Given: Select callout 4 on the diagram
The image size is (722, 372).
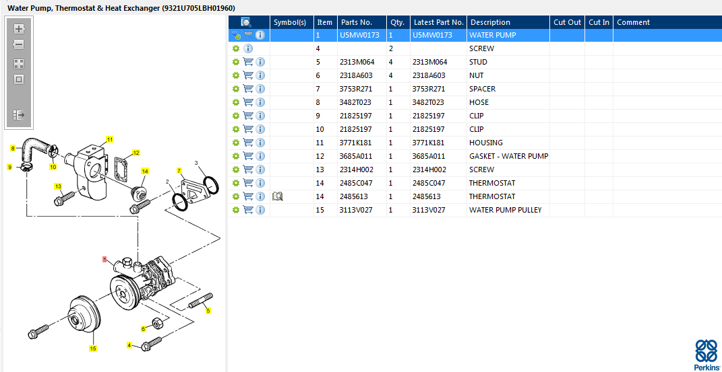Looking at the screenshot, I should coord(129,345).
